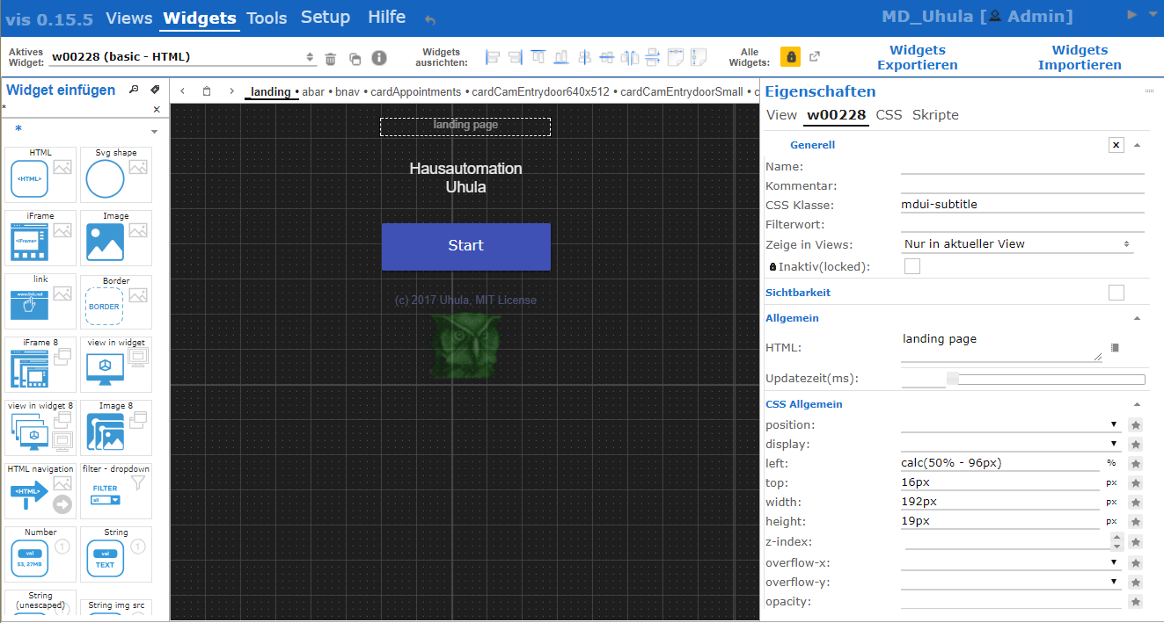Screen dimensions: 1164x623
Task: Switch to the CSS properties tab
Action: [889, 115]
